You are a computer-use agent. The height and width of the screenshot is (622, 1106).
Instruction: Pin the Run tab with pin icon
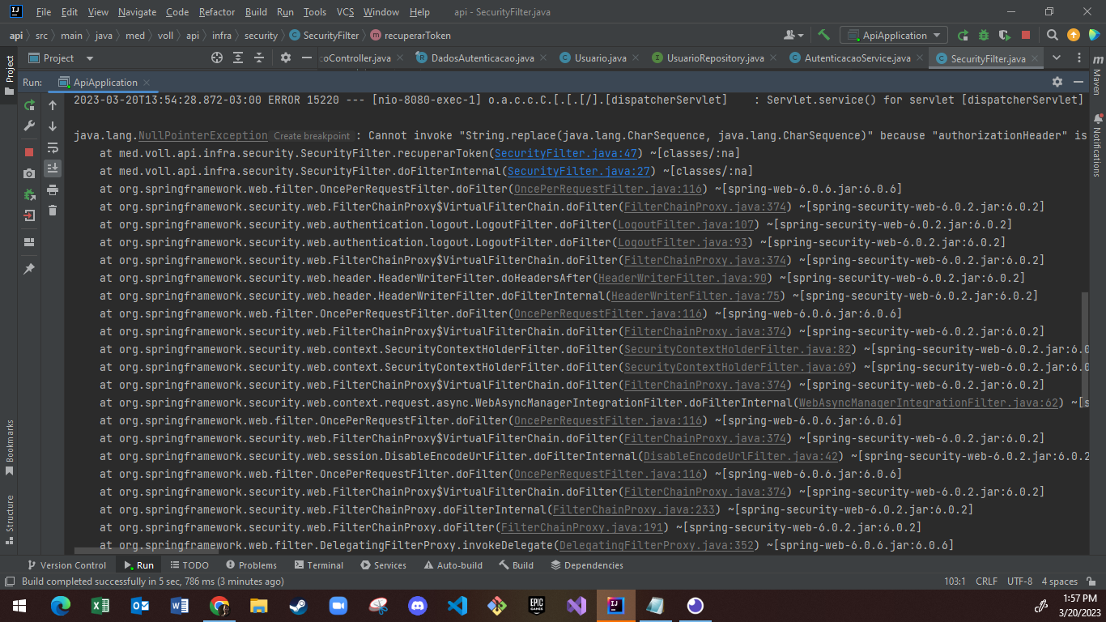pos(29,269)
